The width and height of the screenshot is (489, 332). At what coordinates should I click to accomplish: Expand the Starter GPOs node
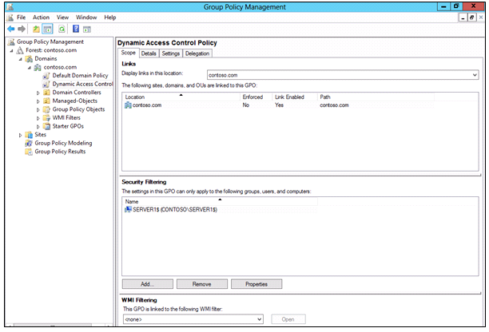pyautogui.click(x=38, y=126)
